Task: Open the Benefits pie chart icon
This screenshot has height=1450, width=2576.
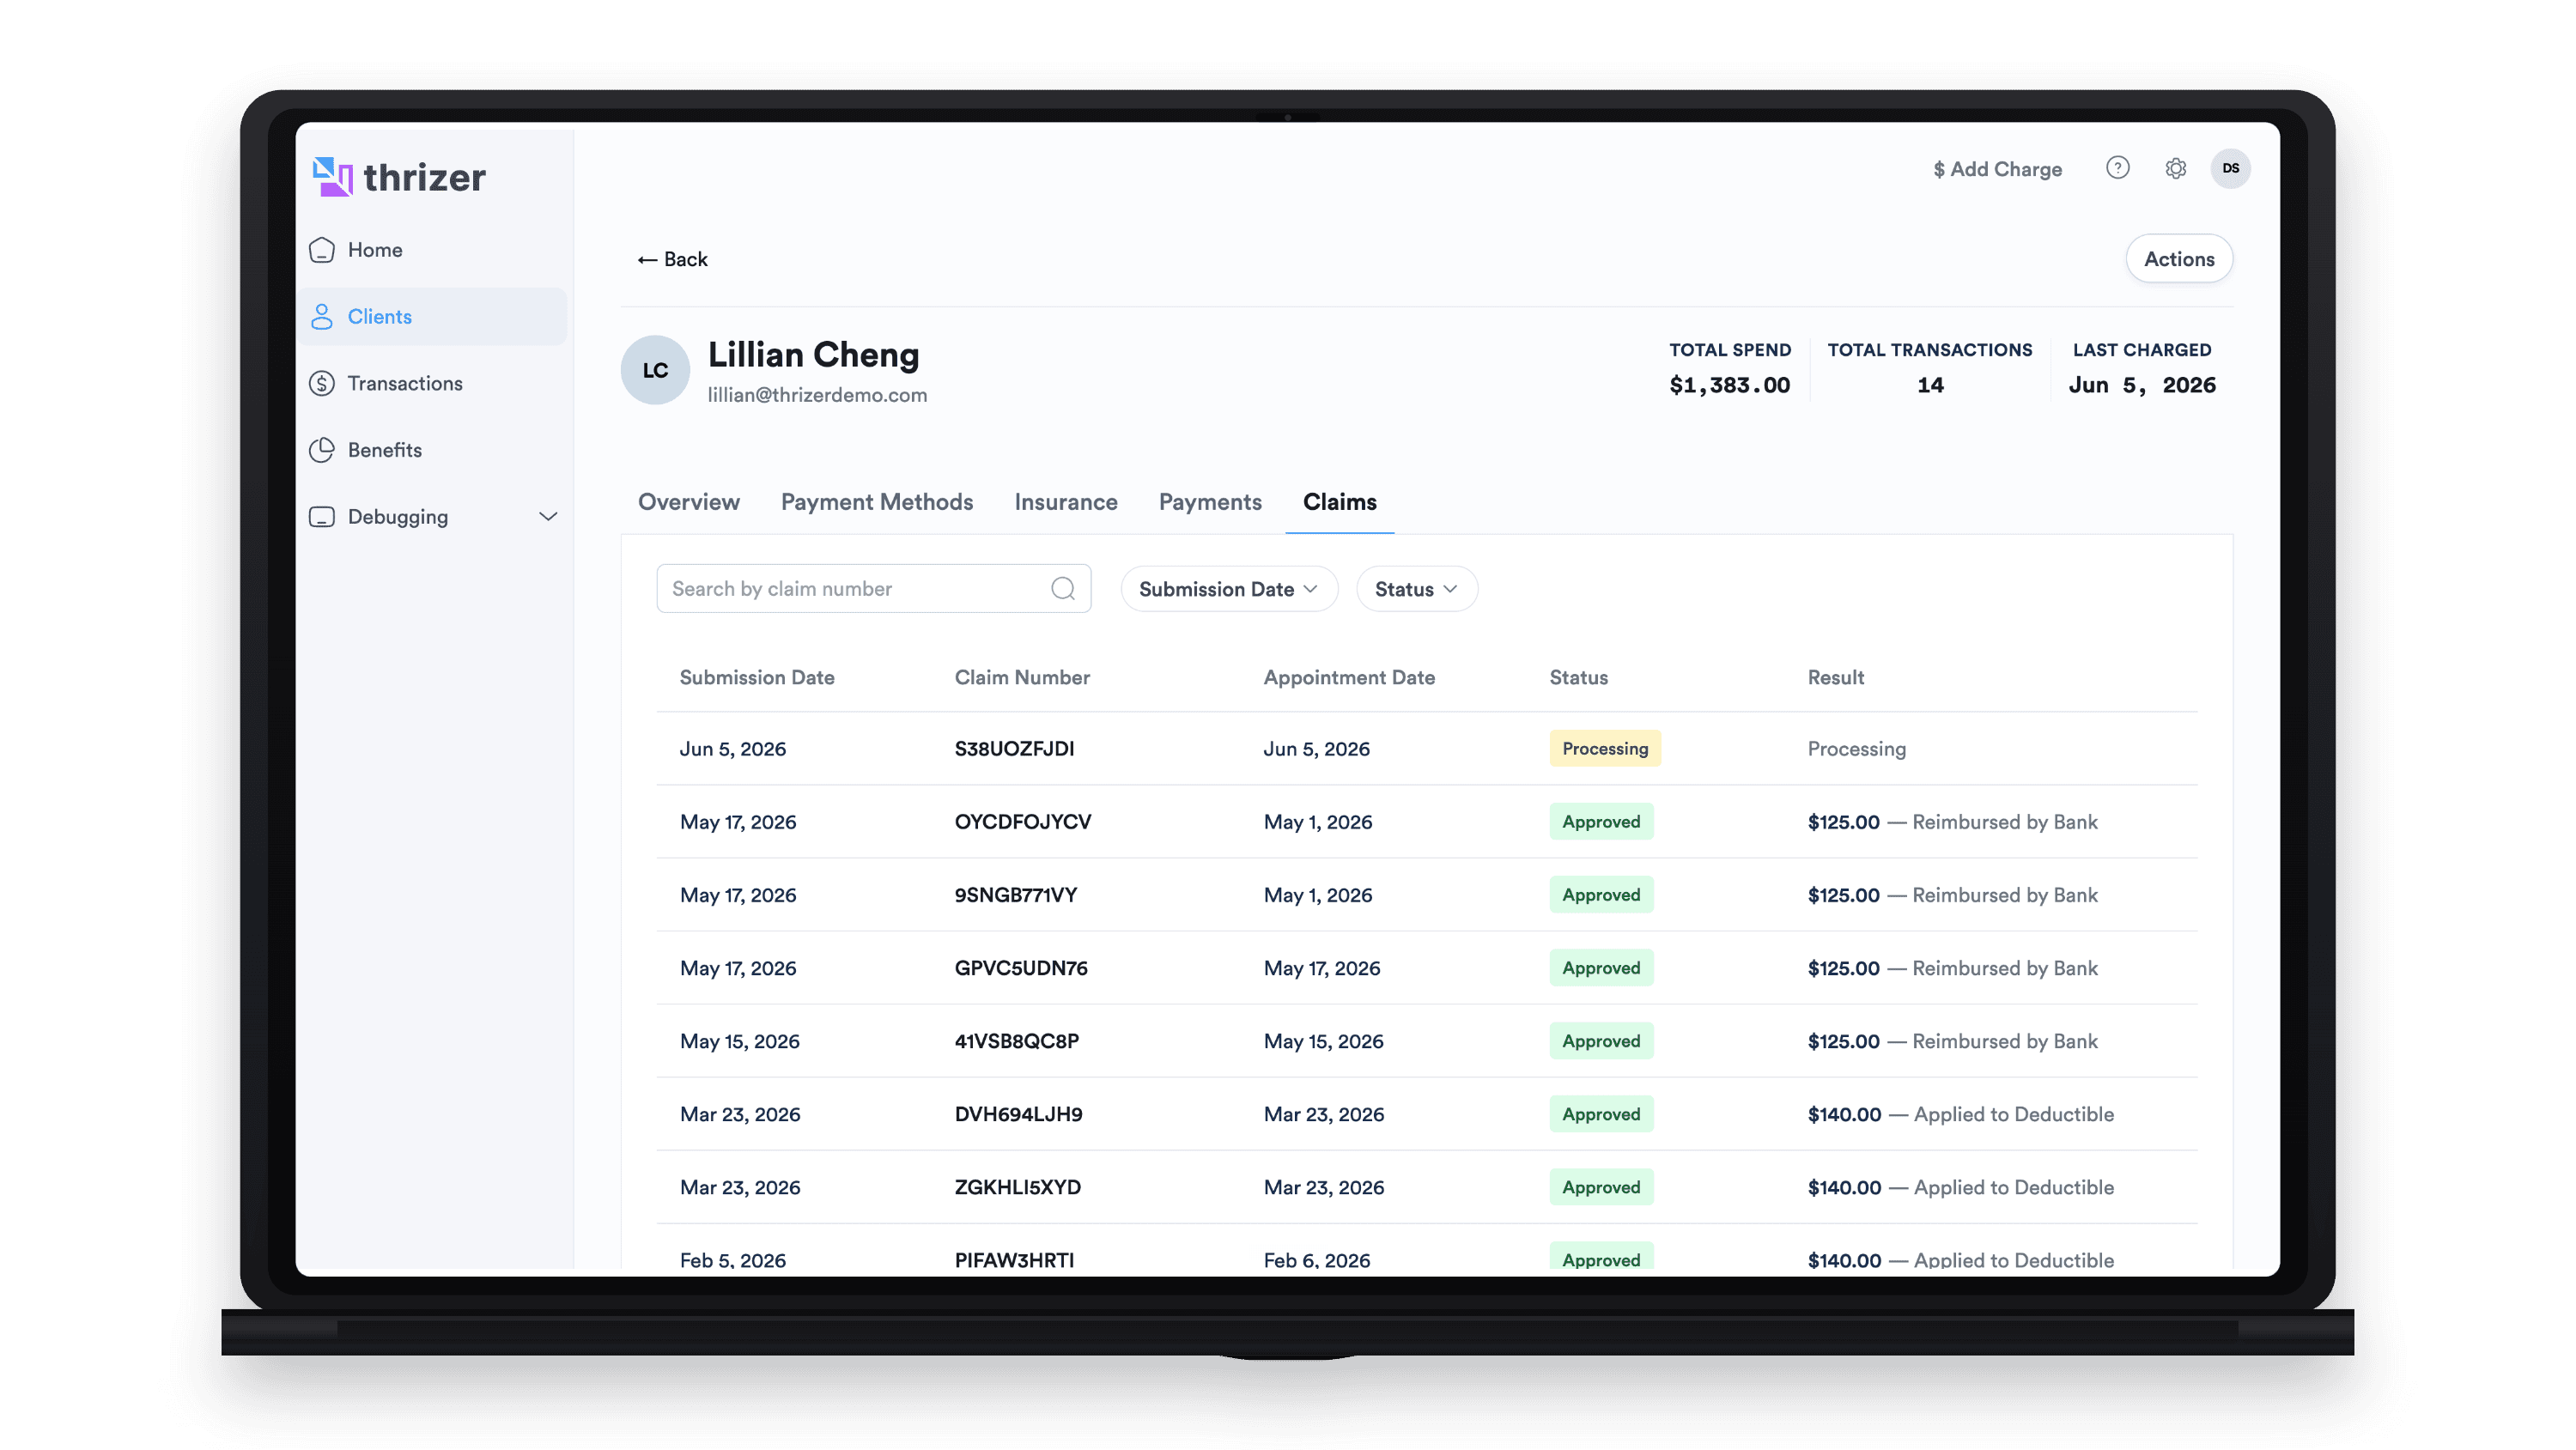Action: point(322,451)
